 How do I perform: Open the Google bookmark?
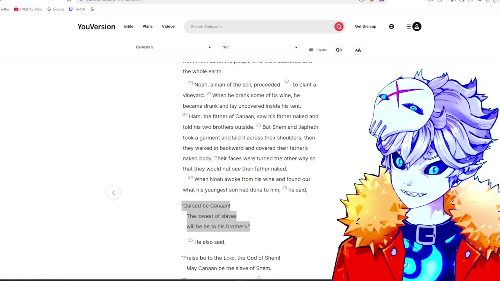click(x=55, y=9)
